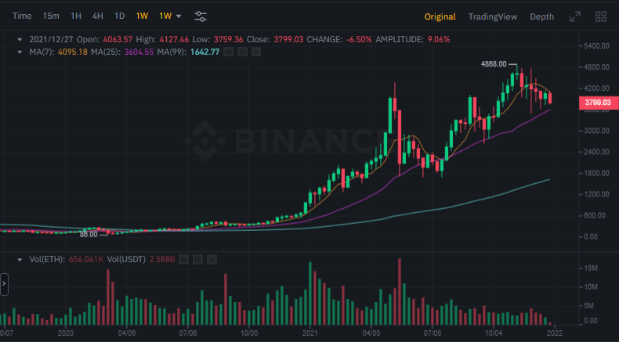Select the 15m time interval
The height and width of the screenshot is (342, 619).
[51, 16]
